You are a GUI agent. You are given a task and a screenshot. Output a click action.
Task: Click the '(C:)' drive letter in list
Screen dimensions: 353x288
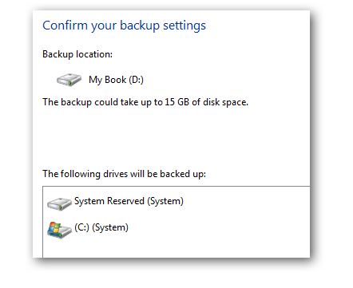coord(81,227)
